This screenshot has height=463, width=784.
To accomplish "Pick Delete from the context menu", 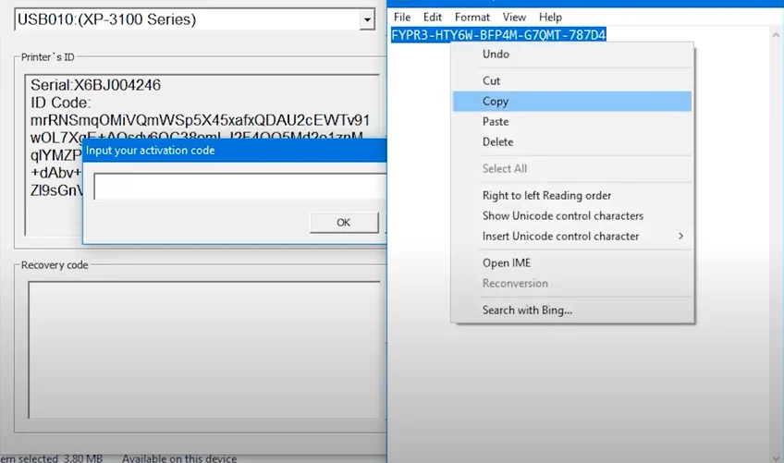I will pyautogui.click(x=497, y=142).
